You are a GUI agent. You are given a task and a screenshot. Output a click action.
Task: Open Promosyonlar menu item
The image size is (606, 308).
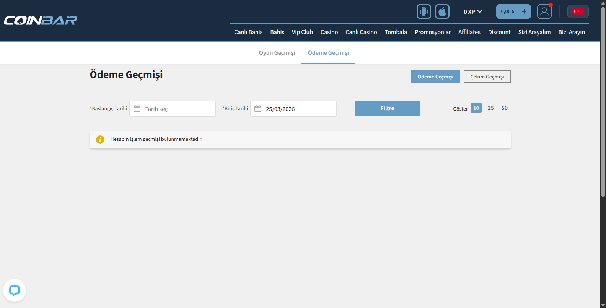(433, 32)
